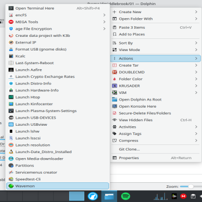Viewport: 202px width, 202px height.
Task: Click the Speedtest-Cli icon
Action: pos(11,179)
